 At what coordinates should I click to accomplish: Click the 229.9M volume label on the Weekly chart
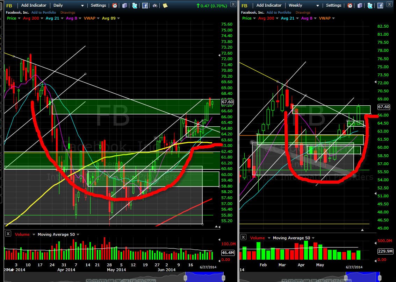(386, 251)
